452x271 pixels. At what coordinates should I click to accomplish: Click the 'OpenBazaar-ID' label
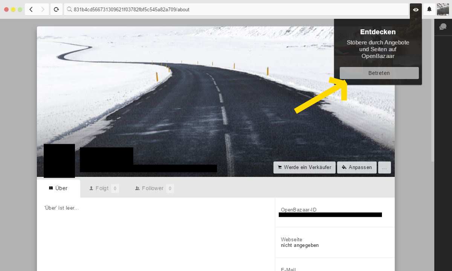pyautogui.click(x=299, y=210)
